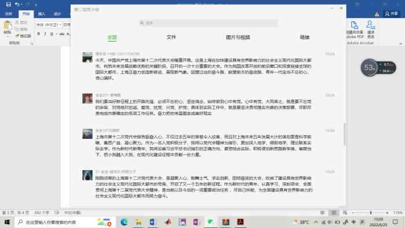
Task: Switch to the 图片与视频 tab
Action: pyautogui.click(x=238, y=37)
